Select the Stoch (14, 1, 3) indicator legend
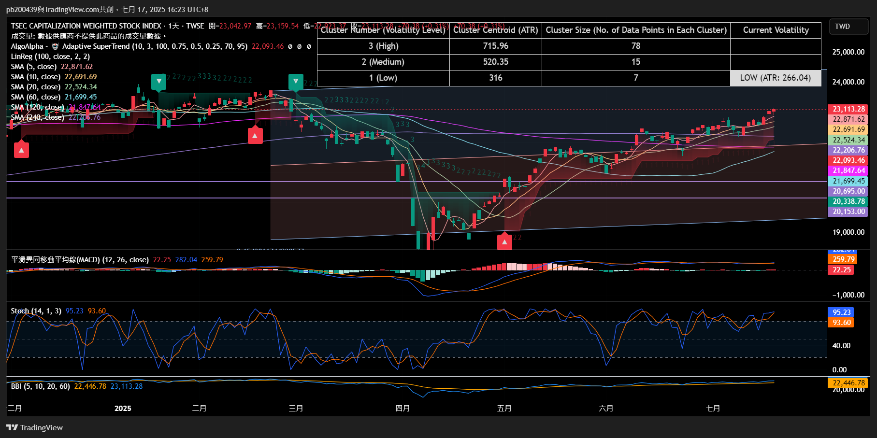This screenshot has height=438, width=877. (36, 311)
